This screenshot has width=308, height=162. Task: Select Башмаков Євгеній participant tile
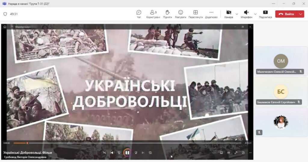281,92
